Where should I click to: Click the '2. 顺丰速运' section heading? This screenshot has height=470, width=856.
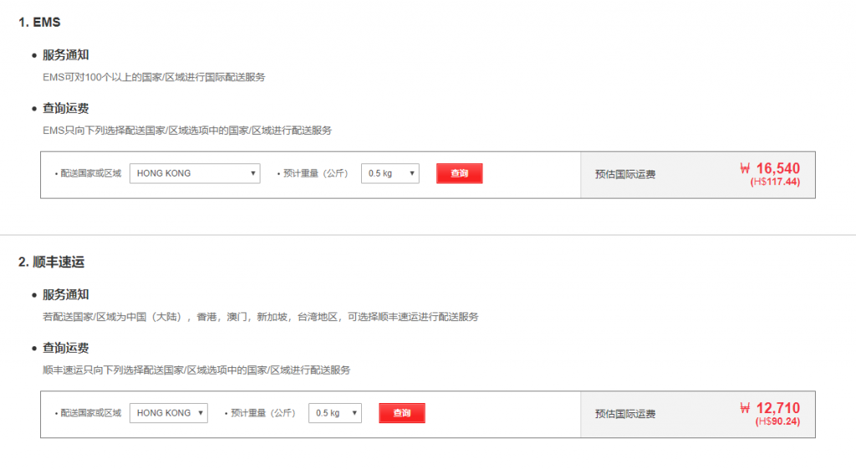click(52, 263)
